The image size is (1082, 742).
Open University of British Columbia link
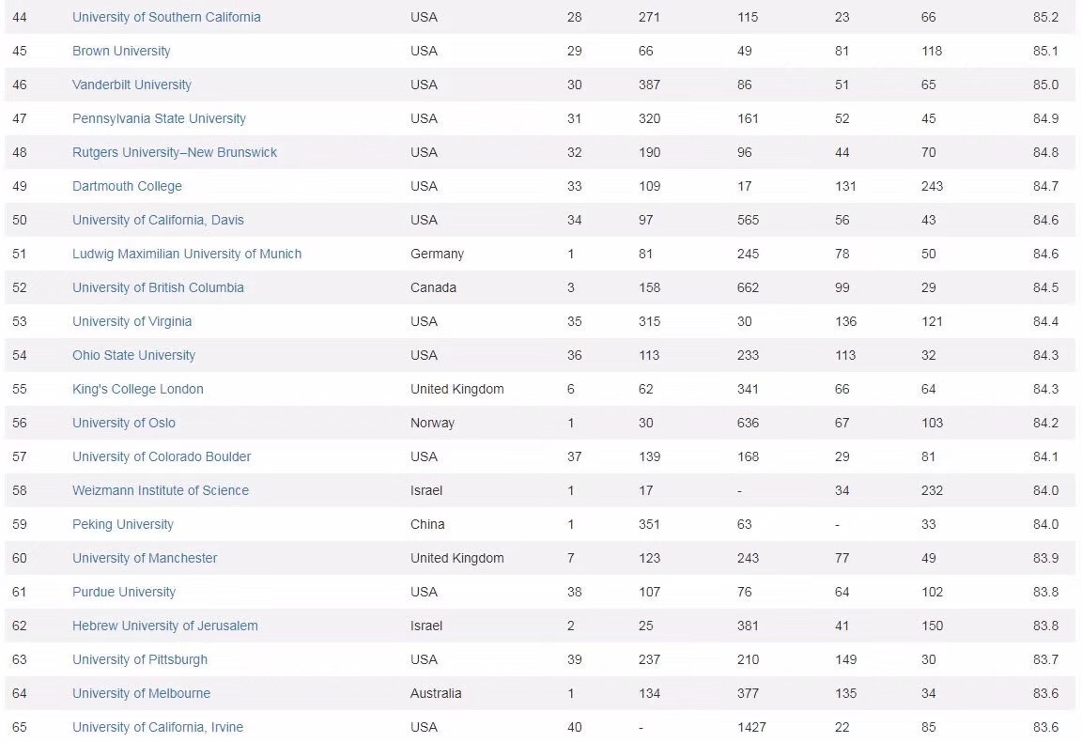[158, 287]
